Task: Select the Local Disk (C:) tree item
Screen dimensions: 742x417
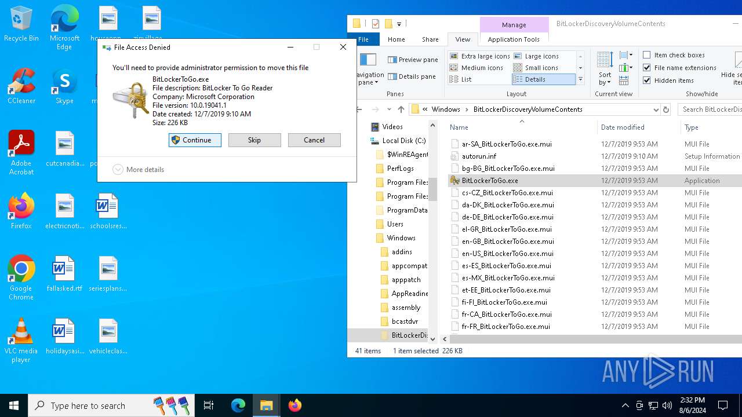Action: coord(404,141)
